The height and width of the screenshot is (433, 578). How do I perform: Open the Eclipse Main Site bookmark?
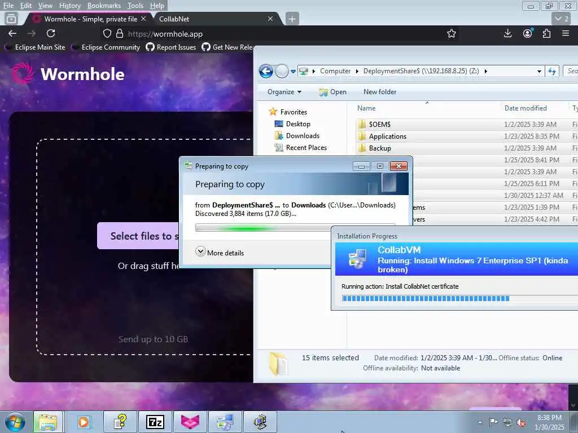coord(35,47)
